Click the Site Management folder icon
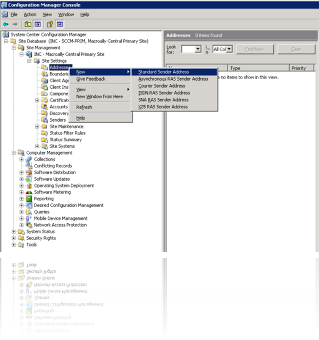 point(21,47)
